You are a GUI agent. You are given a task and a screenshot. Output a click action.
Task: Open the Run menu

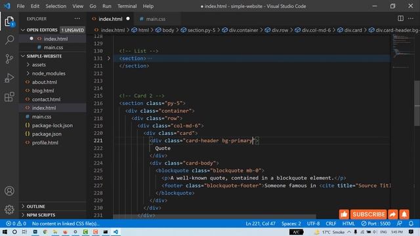pos(106,6)
